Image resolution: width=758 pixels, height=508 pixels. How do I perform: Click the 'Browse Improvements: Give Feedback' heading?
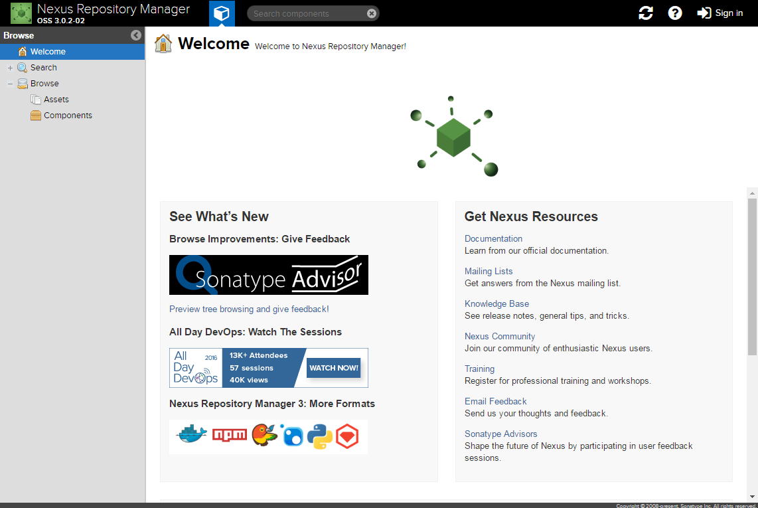[x=260, y=239]
